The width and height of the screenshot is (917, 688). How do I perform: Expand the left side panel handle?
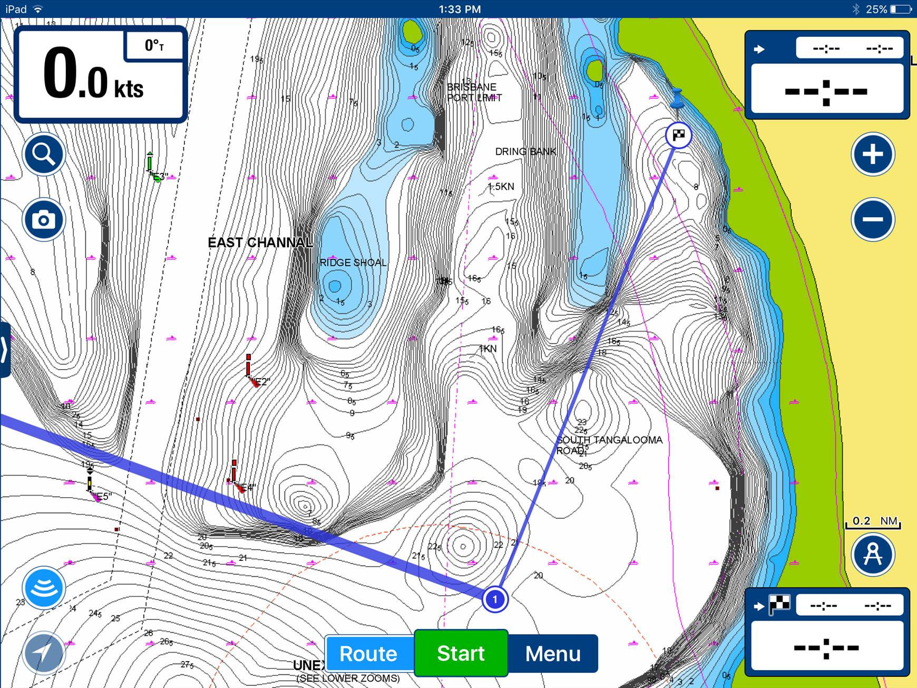[4, 350]
